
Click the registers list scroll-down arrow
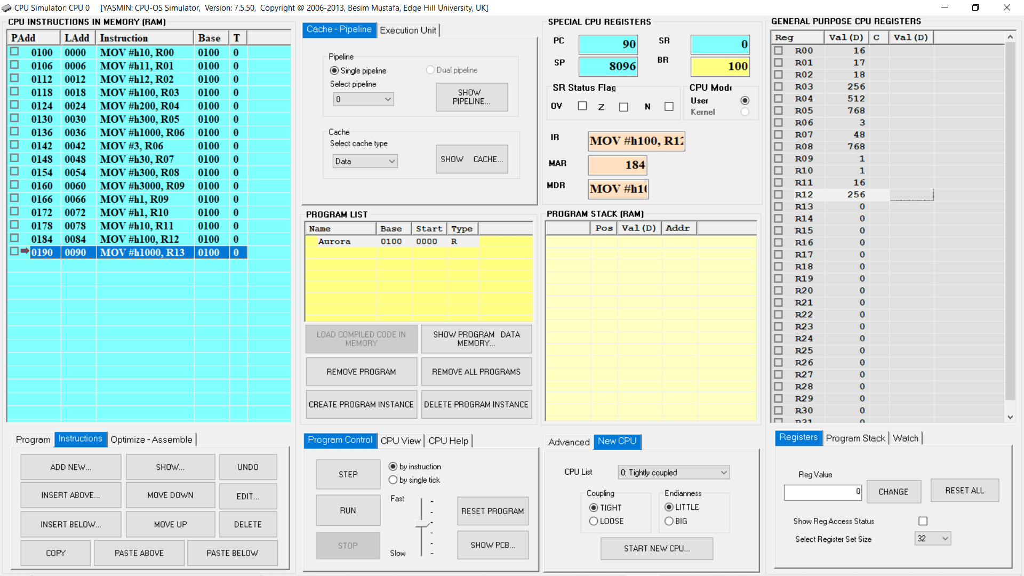tap(1010, 418)
